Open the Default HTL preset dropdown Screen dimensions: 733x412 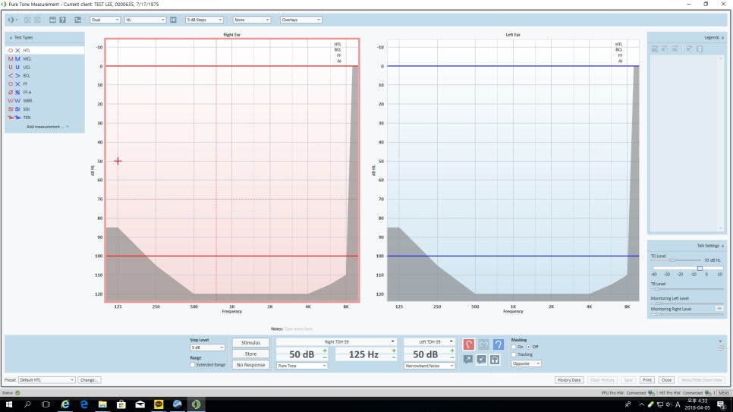tap(46, 379)
